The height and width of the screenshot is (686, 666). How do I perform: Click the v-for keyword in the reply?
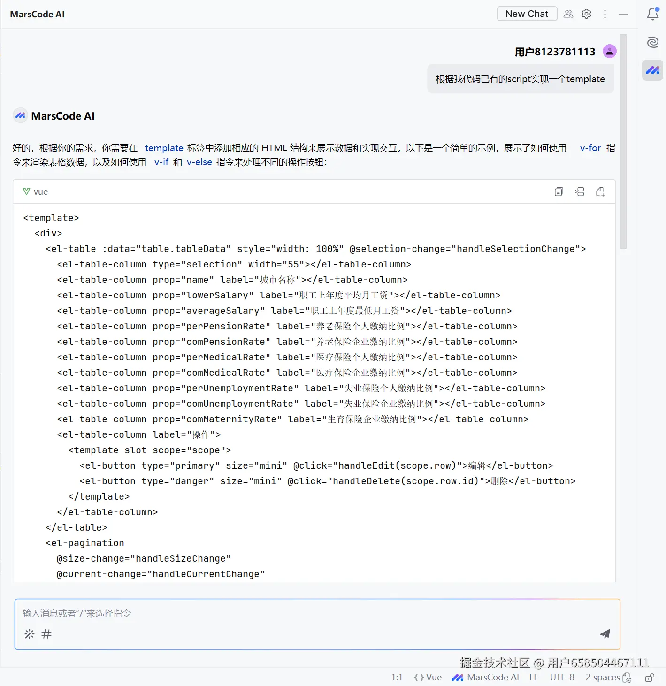(590, 148)
